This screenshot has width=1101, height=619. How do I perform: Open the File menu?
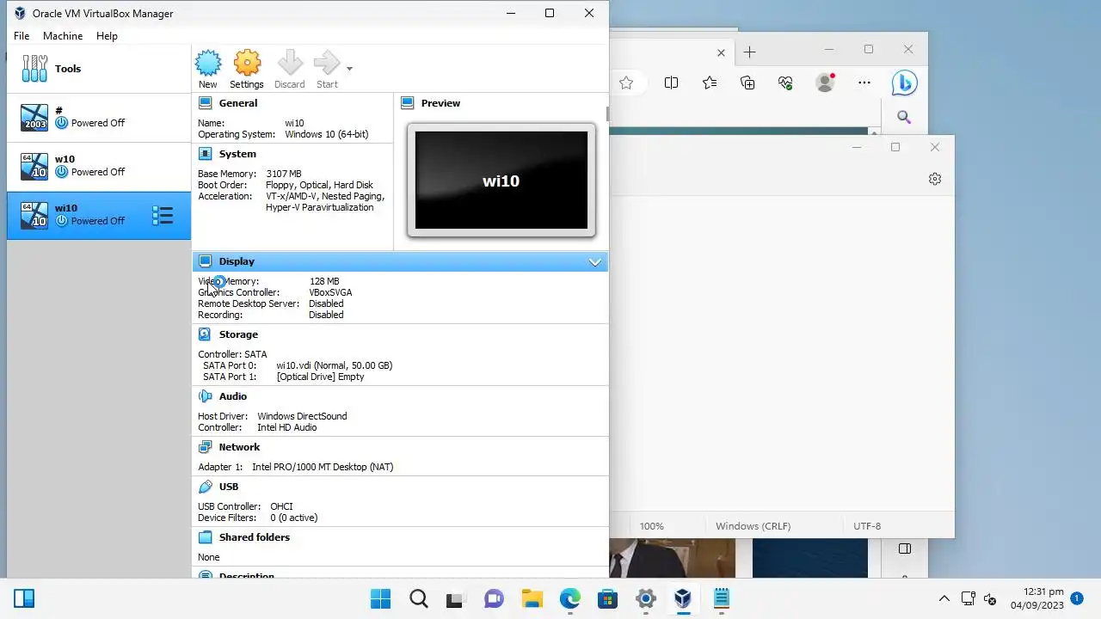tap(22, 36)
